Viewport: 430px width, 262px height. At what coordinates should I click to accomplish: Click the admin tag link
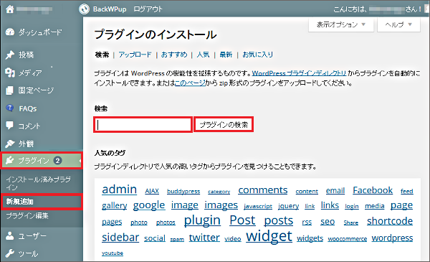point(119,190)
